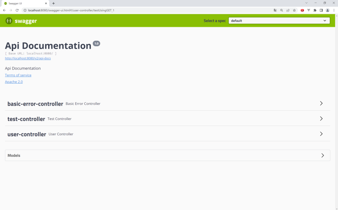Click the Test Controller description text

click(60, 119)
